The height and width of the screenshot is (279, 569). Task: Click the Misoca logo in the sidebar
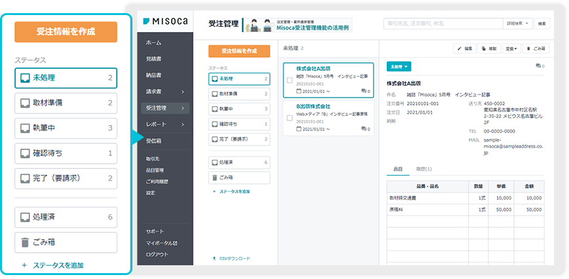[165, 22]
